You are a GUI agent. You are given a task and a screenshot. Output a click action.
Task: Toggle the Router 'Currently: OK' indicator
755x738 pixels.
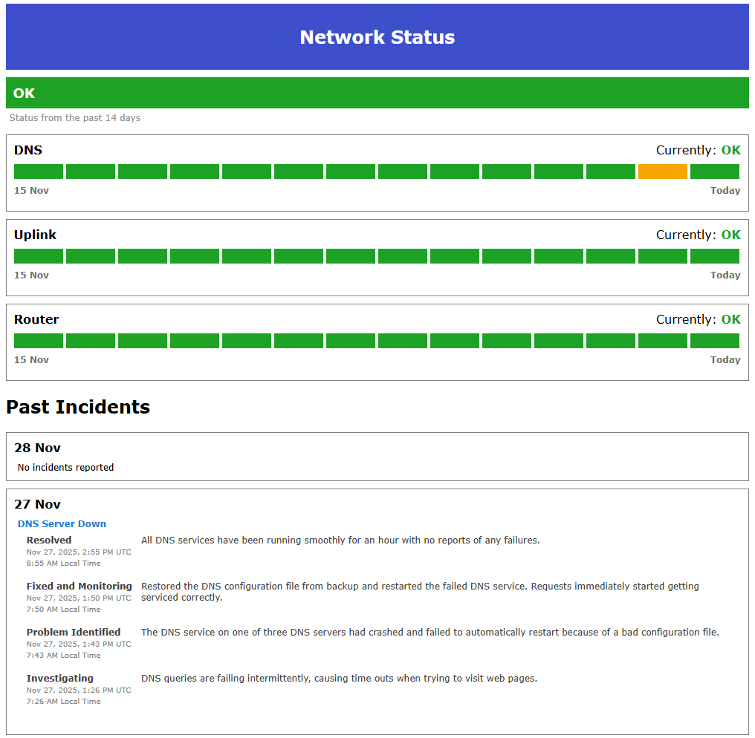pos(699,319)
